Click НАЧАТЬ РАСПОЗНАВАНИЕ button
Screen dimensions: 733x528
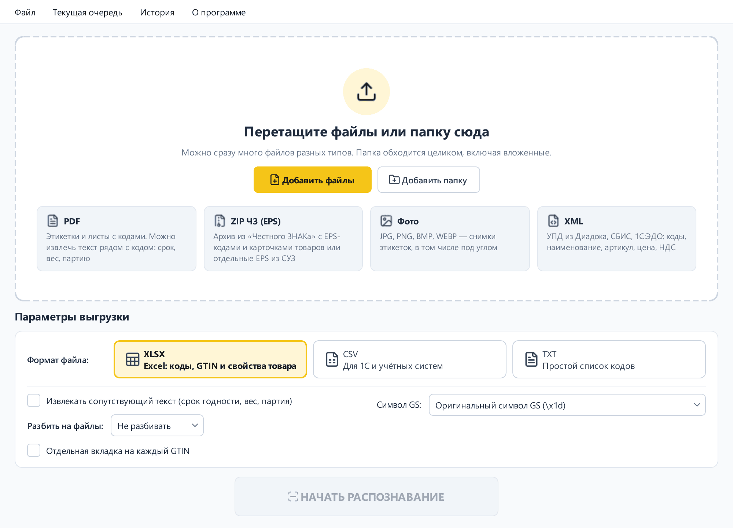click(366, 496)
